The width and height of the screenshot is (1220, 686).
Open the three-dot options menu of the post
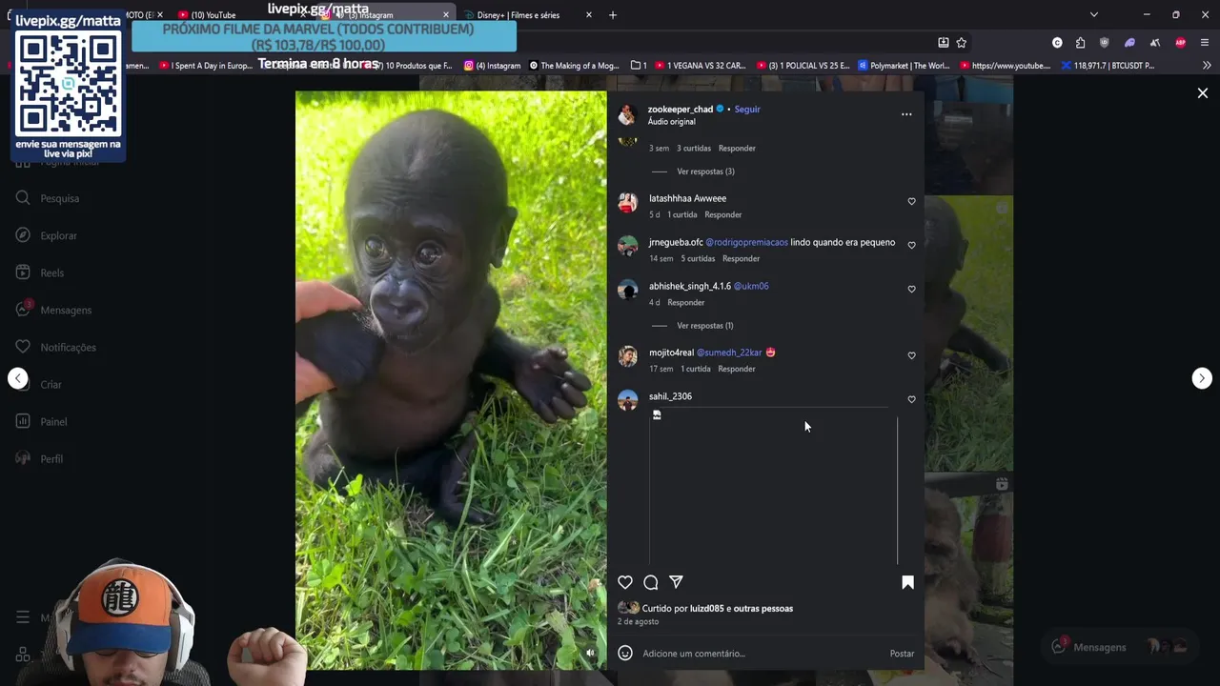click(906, 114)
